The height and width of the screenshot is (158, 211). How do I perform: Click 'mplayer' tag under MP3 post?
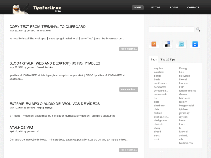coord(49,108)
